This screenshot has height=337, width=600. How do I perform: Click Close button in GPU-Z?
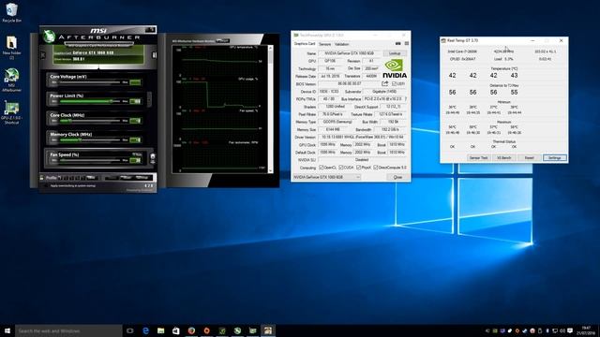pyautogui.click(x=397, y=177)
